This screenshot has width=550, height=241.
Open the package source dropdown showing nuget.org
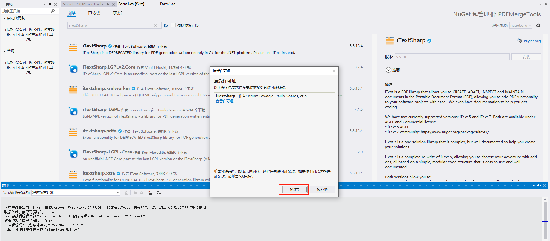coord(520,25)
